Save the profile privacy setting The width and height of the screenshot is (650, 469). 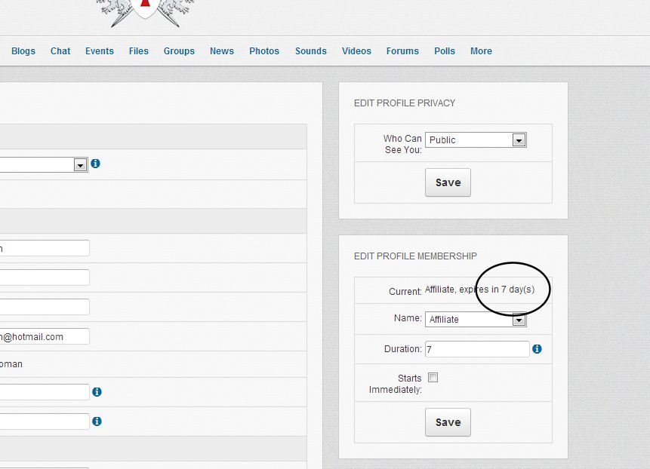pos(448,182)
